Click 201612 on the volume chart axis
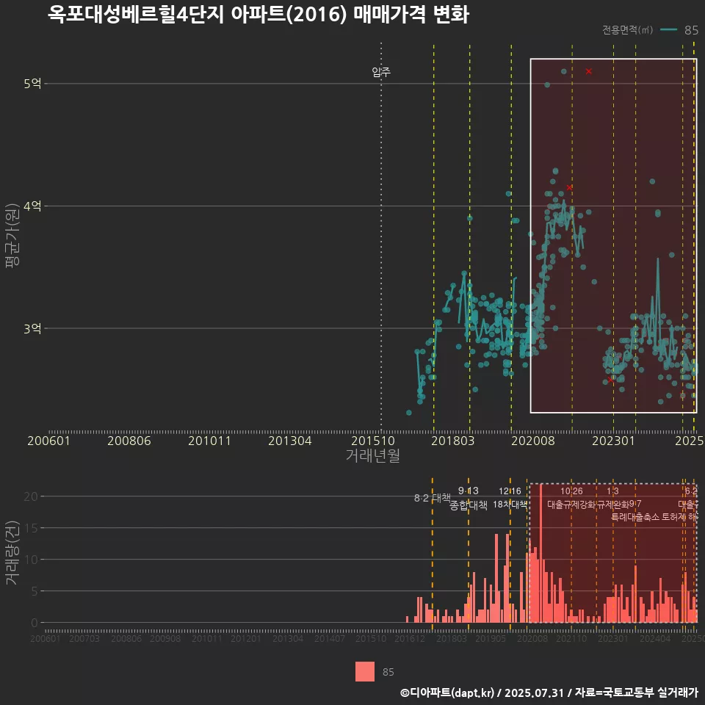This screenshot has width=705, height=705. (x=410, y=638)
